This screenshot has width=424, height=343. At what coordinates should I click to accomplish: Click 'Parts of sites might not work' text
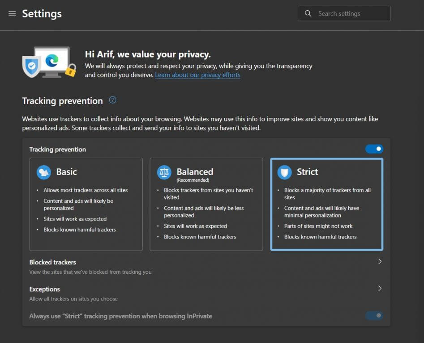(x=318, y=226)
